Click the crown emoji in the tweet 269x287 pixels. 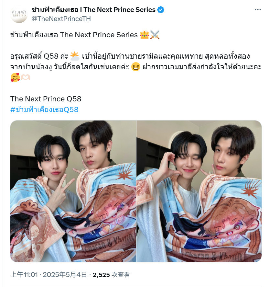click(x=145, y=35)
